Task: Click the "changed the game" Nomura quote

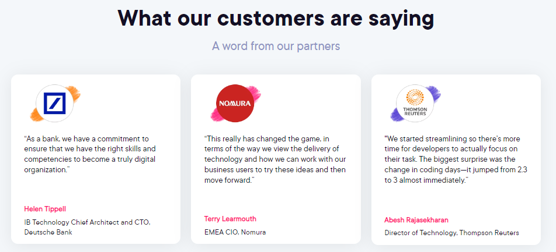Action: [273, 159]
